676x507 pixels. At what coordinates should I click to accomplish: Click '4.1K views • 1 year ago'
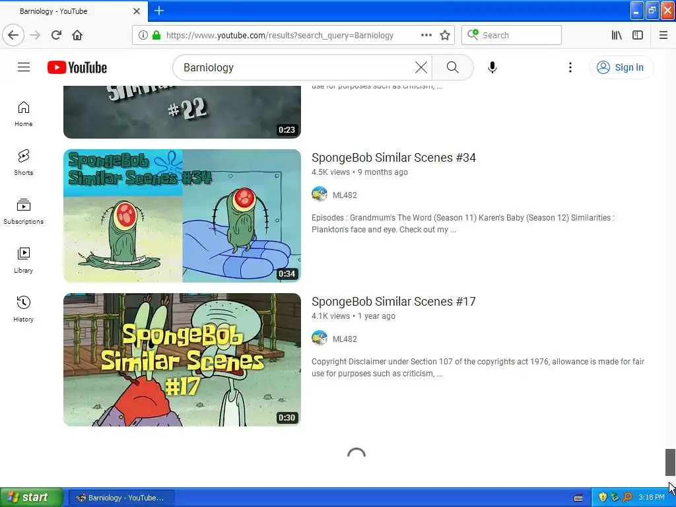point(354,316)
